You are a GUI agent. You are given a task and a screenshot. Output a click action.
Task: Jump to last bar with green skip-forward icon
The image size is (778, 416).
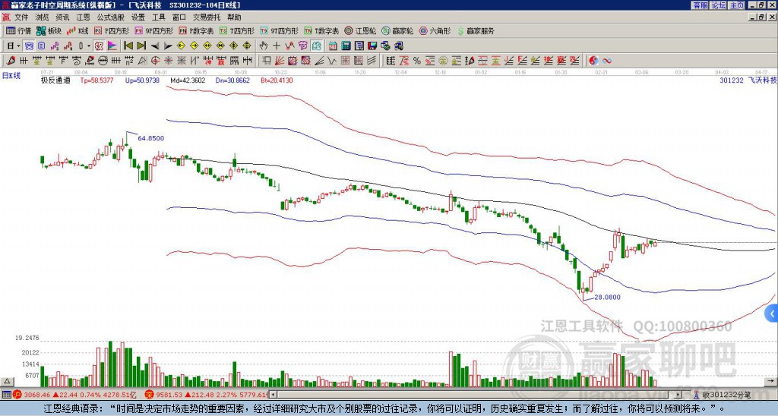point(141,46)
